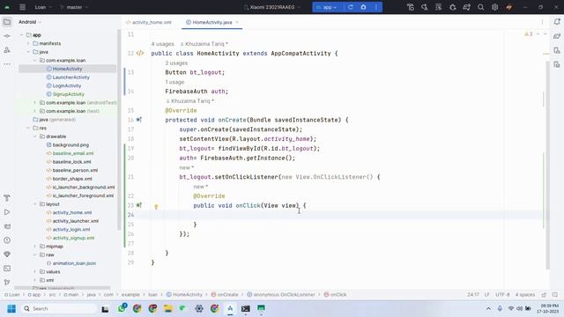Click the warnings indicator in editor
Screen dimensions: 564x317
529,34
